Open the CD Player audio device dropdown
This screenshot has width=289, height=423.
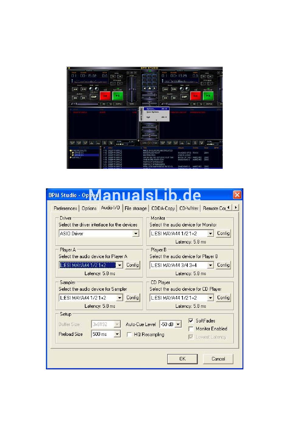(x=211, y=298)
